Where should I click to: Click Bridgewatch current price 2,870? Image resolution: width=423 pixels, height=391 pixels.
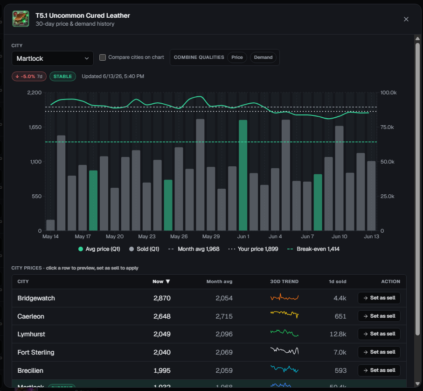pyautogui.click(x=162, y=298)
